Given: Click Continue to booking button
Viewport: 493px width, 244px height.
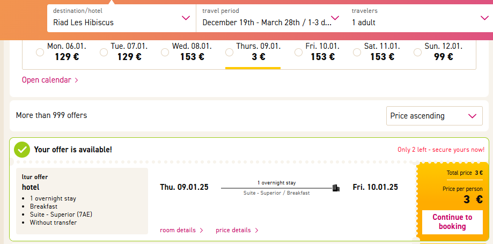Looking at the screenshot, I should click(x=452, y=222).
